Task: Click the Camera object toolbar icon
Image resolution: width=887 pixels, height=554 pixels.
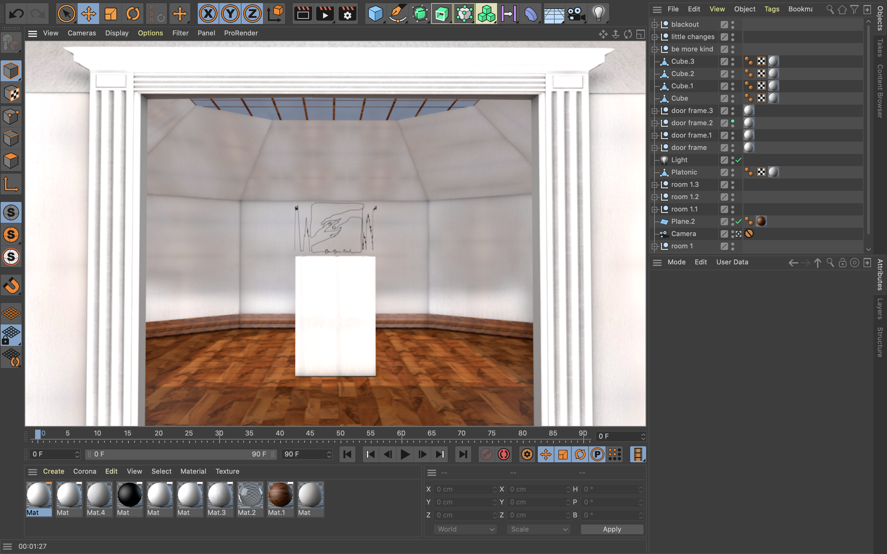Action: pos(576,14)
